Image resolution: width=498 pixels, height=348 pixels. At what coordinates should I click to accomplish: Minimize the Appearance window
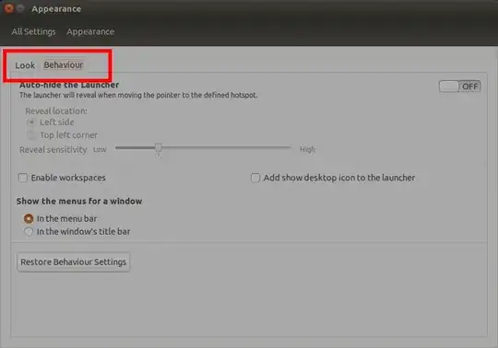tap(20, 8)
